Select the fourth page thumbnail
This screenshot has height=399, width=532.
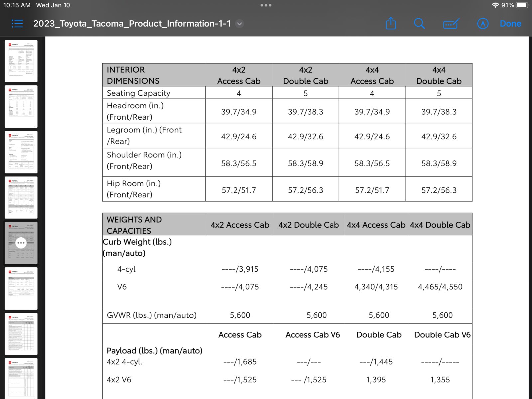coord(21,198)
